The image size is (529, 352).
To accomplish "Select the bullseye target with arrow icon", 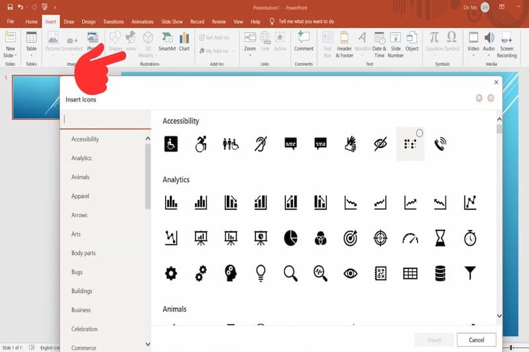I will pyautogui.click(x=350, y=238).
